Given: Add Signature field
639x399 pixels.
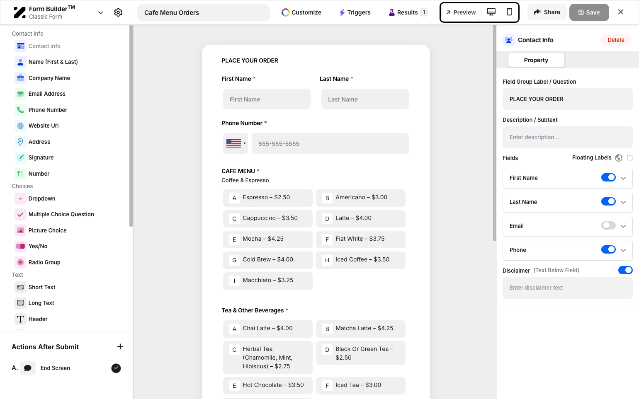Looking at the screenshot, I should (x=41, y=157).
